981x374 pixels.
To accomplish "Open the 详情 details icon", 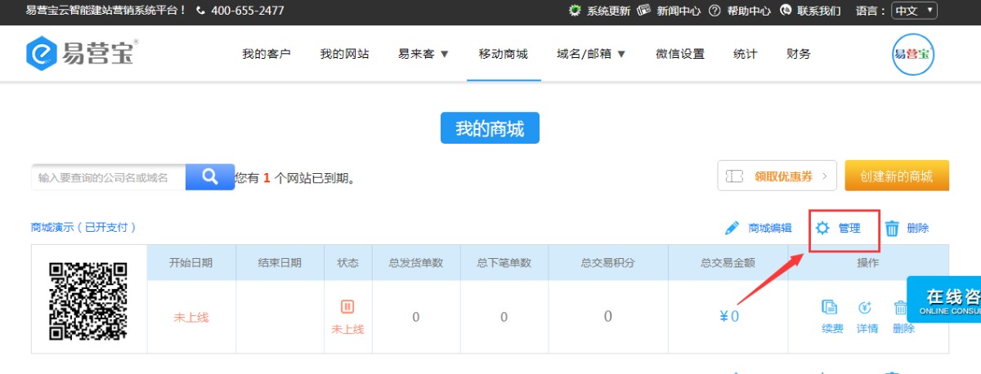I will [x=866, y=308].
